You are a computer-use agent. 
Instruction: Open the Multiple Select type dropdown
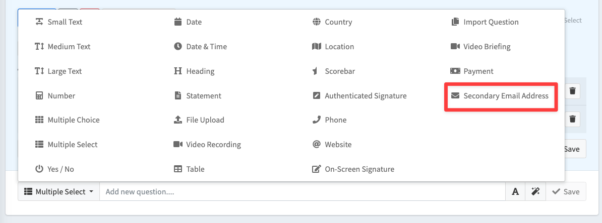click(x=59, y=192)
